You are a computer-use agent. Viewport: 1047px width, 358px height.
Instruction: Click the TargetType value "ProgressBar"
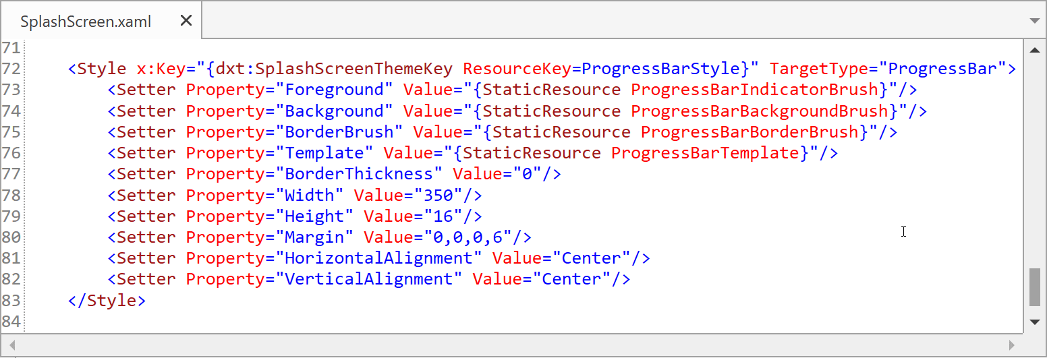pos(942,69)
